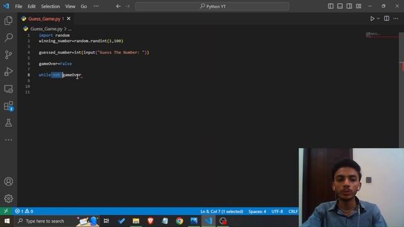The height and width of the screenshot is (227, 404).
Task: Open the Accounts menu
Action: pos(8,182)
